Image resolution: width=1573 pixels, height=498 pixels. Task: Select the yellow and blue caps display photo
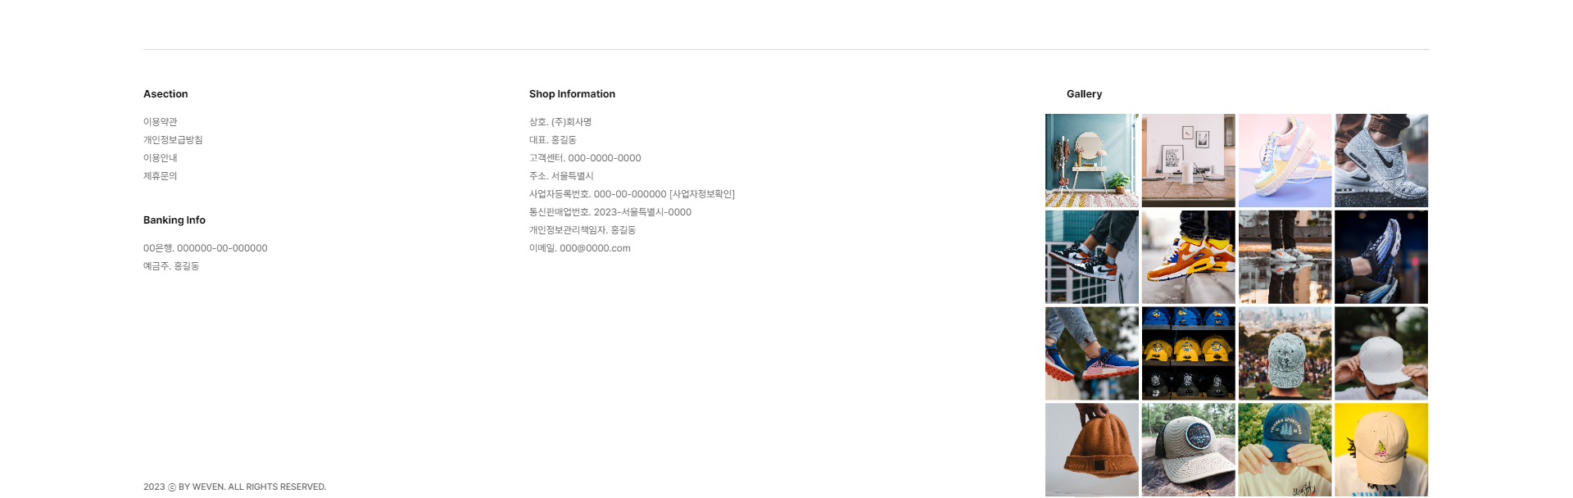[1189, 354]
